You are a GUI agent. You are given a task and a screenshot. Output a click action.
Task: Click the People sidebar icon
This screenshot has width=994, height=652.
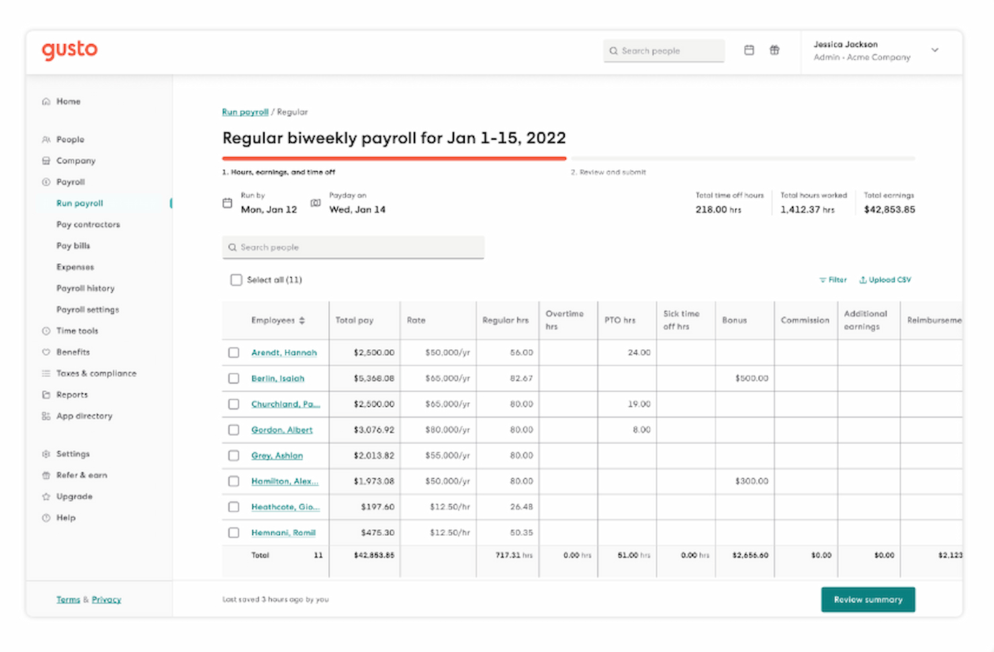pos(46,140)
